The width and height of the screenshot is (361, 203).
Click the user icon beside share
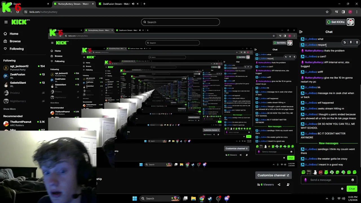coord(288,185)
